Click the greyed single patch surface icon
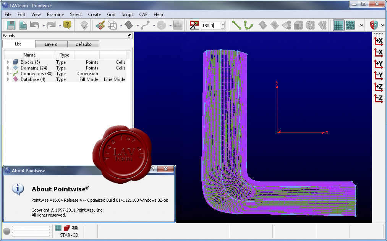 262,25
